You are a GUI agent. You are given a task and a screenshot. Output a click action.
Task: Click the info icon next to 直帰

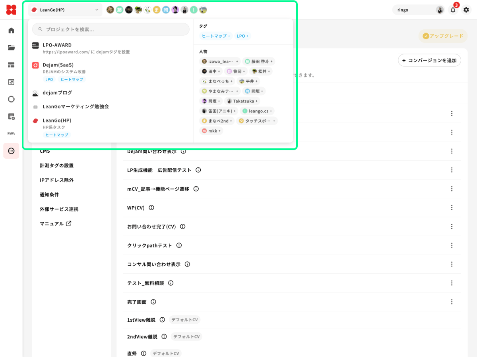[143, 353]
